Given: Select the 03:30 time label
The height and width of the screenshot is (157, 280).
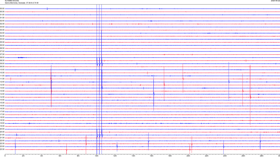Looking at the screenshot, I should coord(2,30).
